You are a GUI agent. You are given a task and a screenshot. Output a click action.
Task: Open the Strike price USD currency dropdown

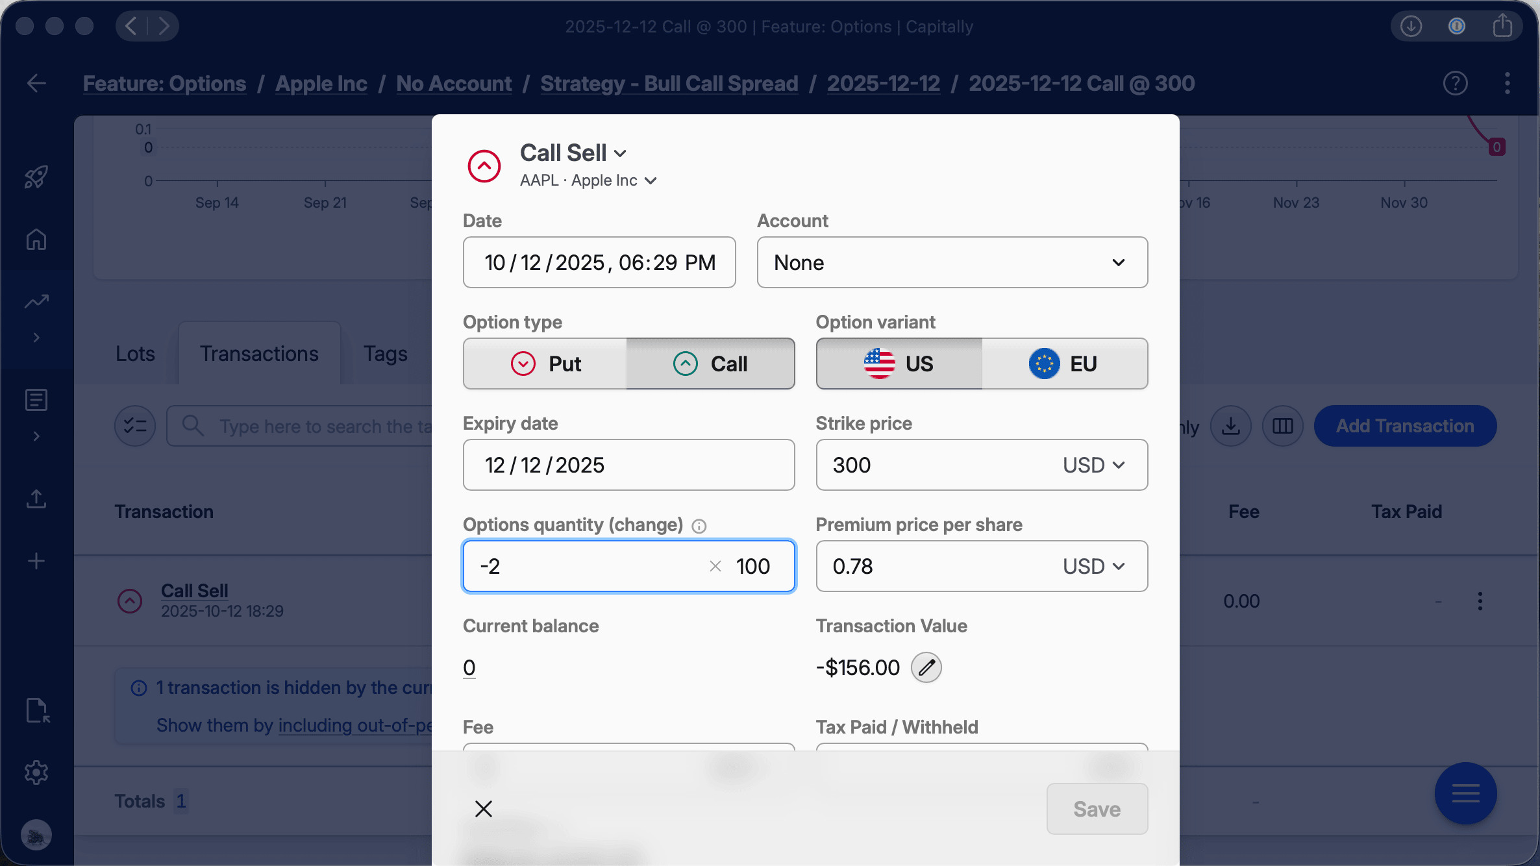point(1094,465)
